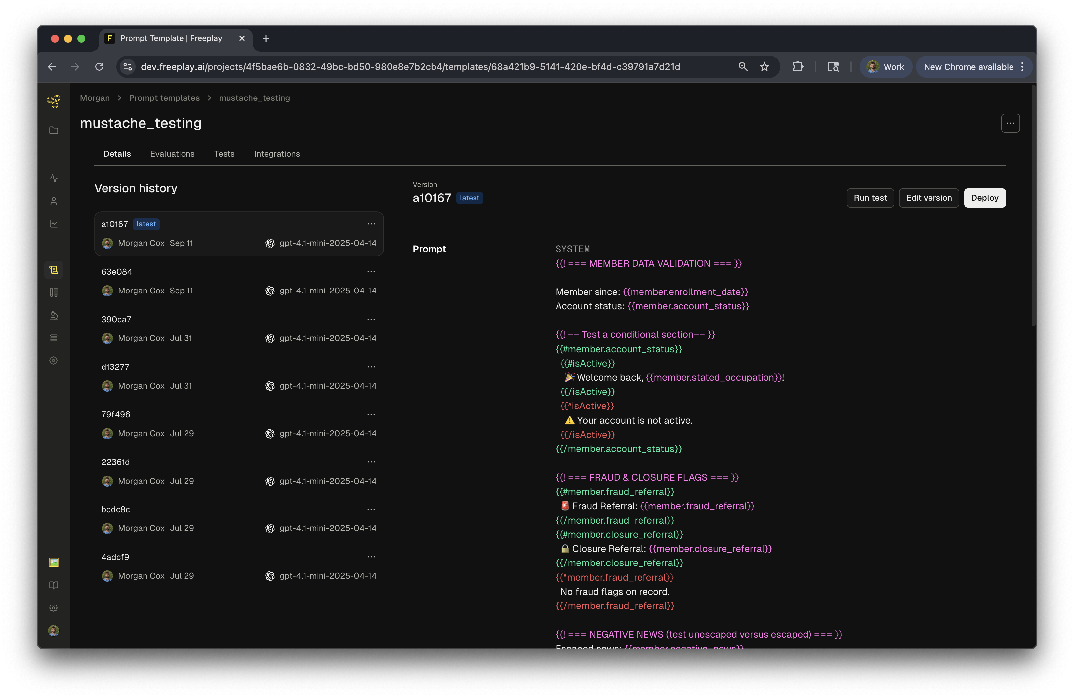
Task: Click the Freeplay logo icon in sidebar
Action: 53,101
